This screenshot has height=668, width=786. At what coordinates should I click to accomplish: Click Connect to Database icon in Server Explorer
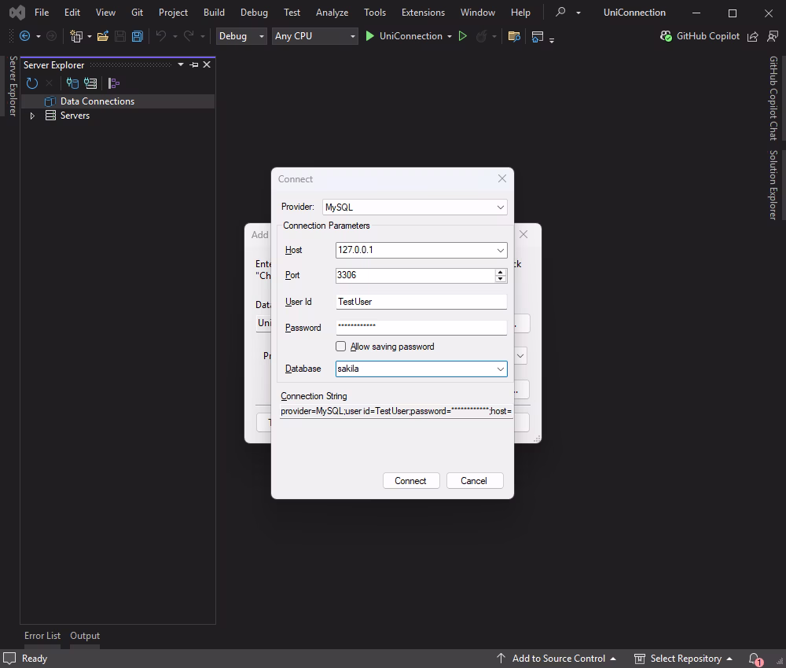72,83
